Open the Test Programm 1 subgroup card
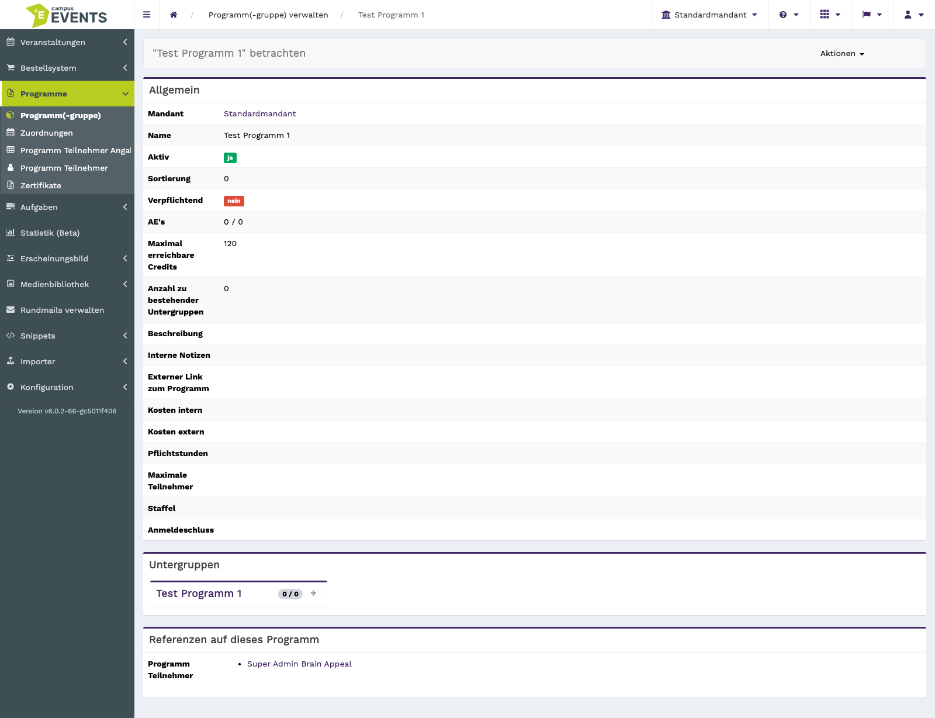This screenshot has height=718, width=935. point(199,593)
